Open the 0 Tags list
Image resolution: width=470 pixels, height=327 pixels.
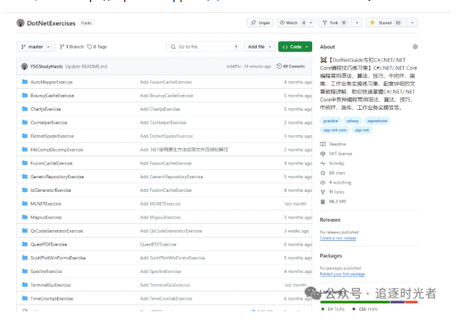point(97,46)
